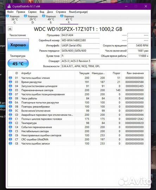Open the Язык(Language) menu
The height and width of the screenshot is (190, 156).
78,12
